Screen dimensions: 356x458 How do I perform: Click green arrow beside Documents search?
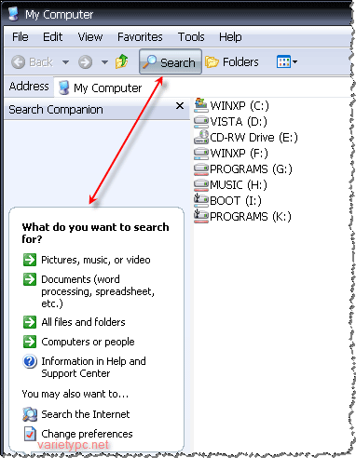tap(30, 279)
